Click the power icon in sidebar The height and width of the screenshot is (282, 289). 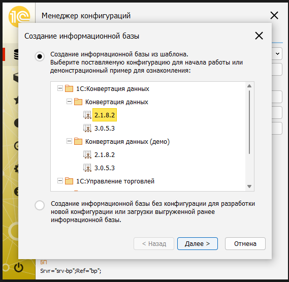(19, 268)
